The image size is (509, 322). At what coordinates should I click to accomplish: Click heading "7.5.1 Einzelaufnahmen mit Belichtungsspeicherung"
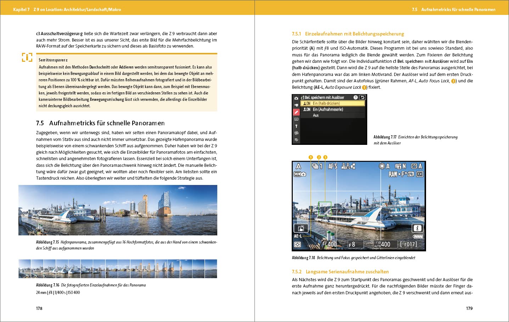pos(348,34)
